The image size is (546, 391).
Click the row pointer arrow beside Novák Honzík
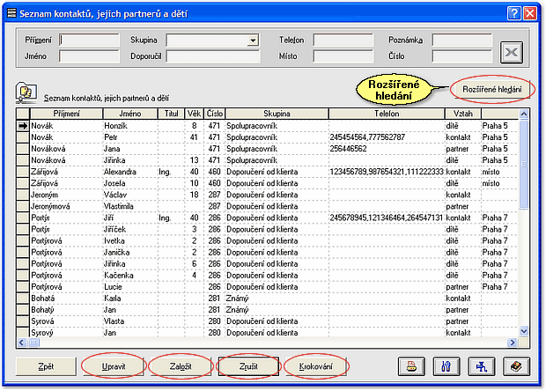[23, 127]
